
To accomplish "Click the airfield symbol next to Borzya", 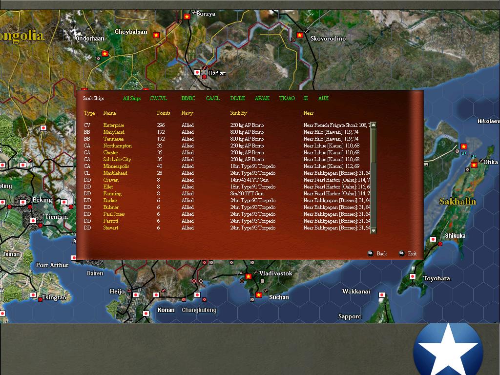I will pyautogui.click(x=194, y=12).
